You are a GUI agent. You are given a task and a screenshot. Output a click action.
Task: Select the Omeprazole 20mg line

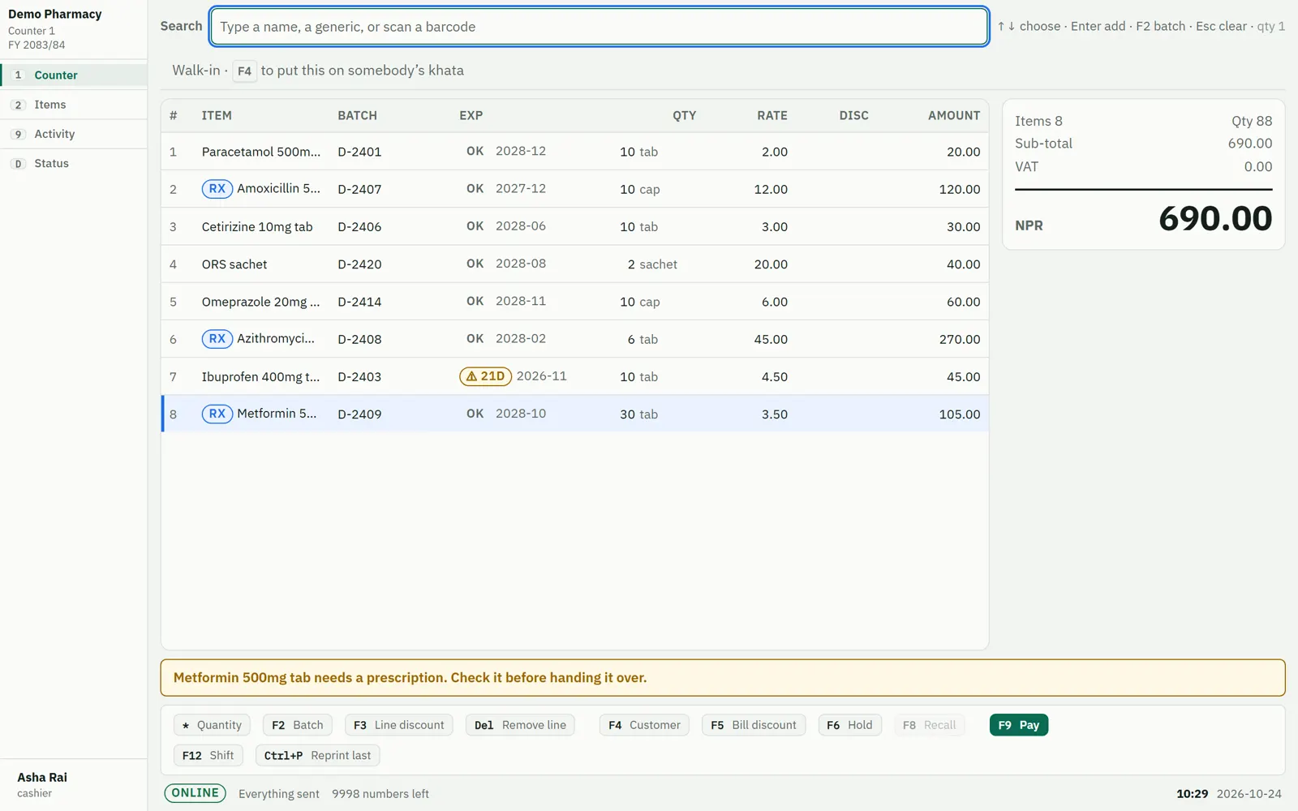point(574,302)
